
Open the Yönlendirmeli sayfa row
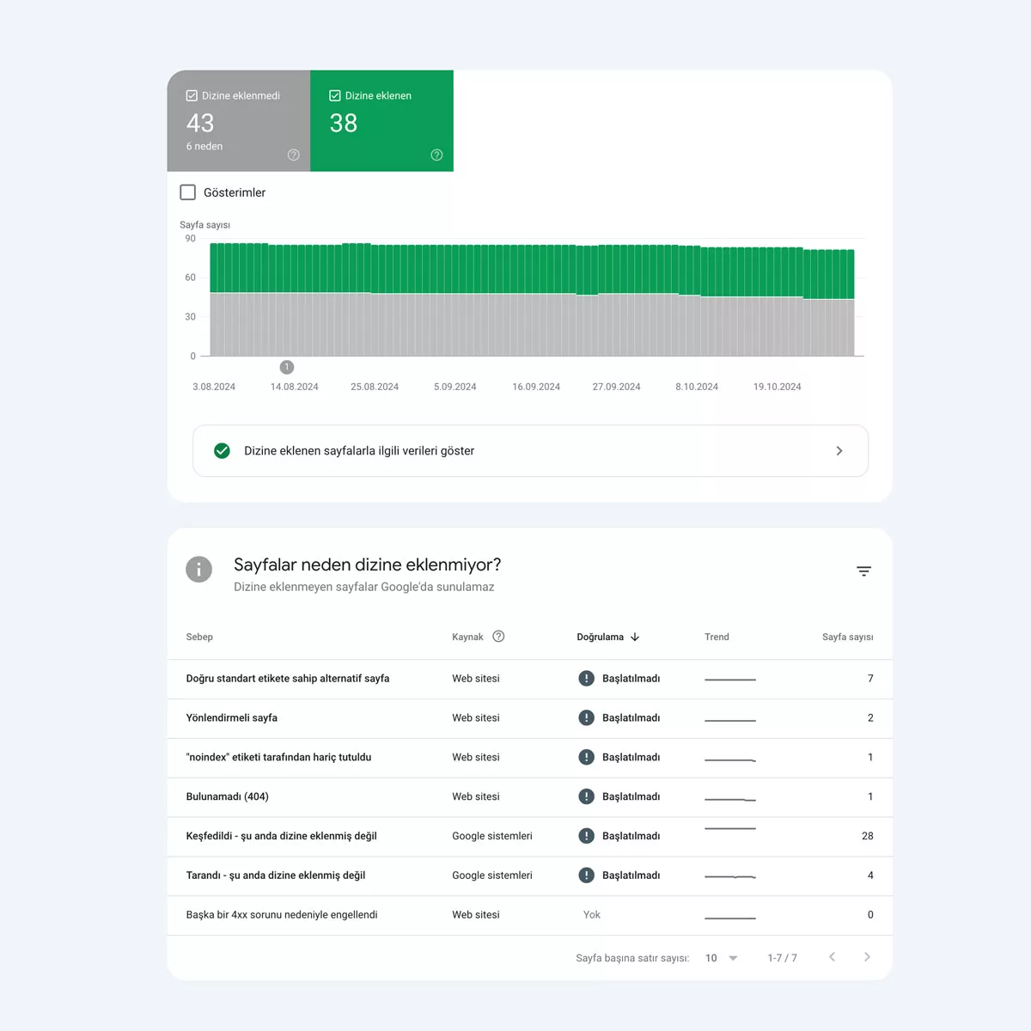pos(530,718)
